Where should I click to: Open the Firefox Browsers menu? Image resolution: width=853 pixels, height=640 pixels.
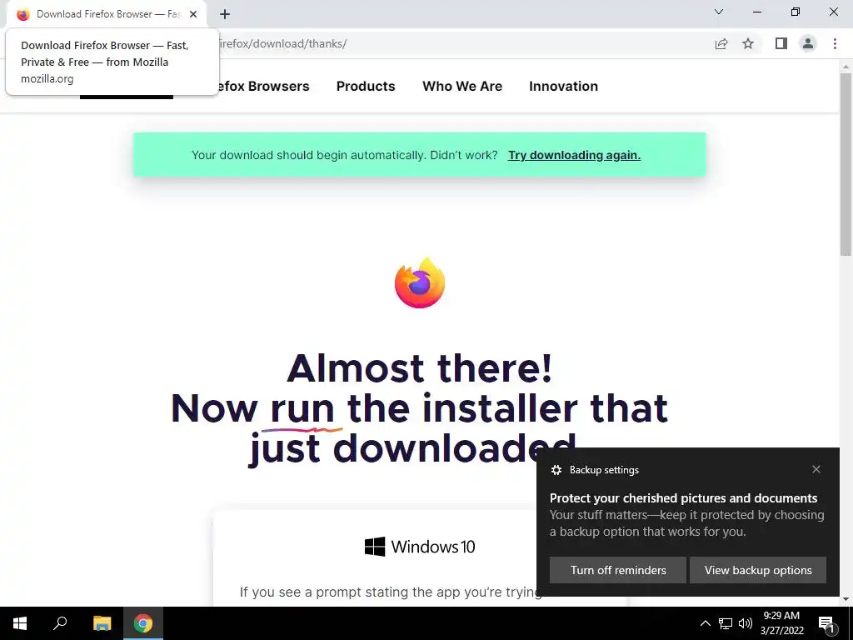[x=264, y=86]
